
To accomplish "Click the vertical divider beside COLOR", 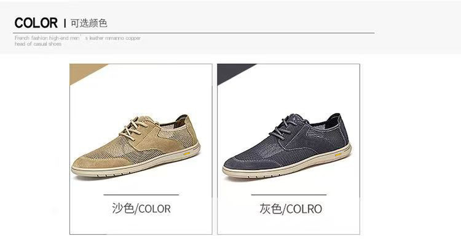I will coord(65,23).
